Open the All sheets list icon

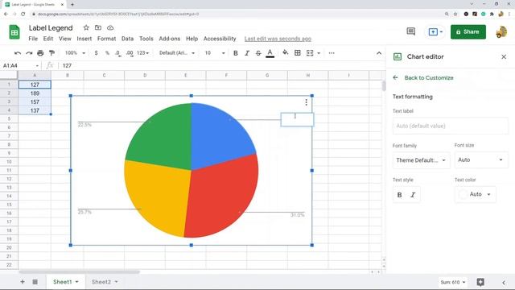35,282
